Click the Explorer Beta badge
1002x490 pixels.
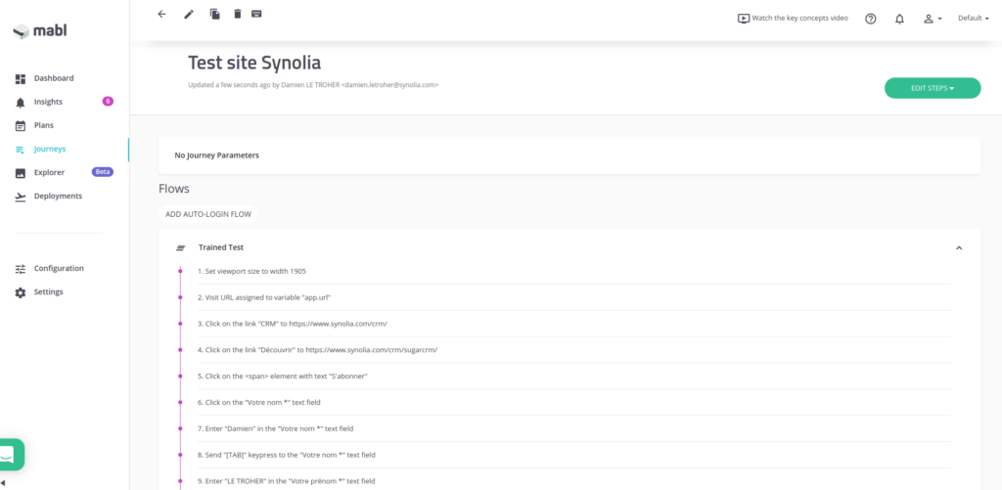(102, 172)
